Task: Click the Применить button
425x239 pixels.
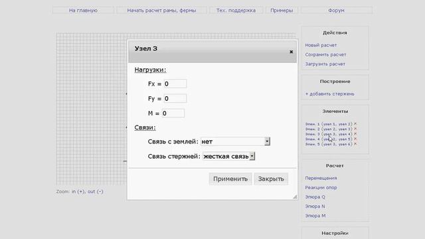Action: click(230, 179)
